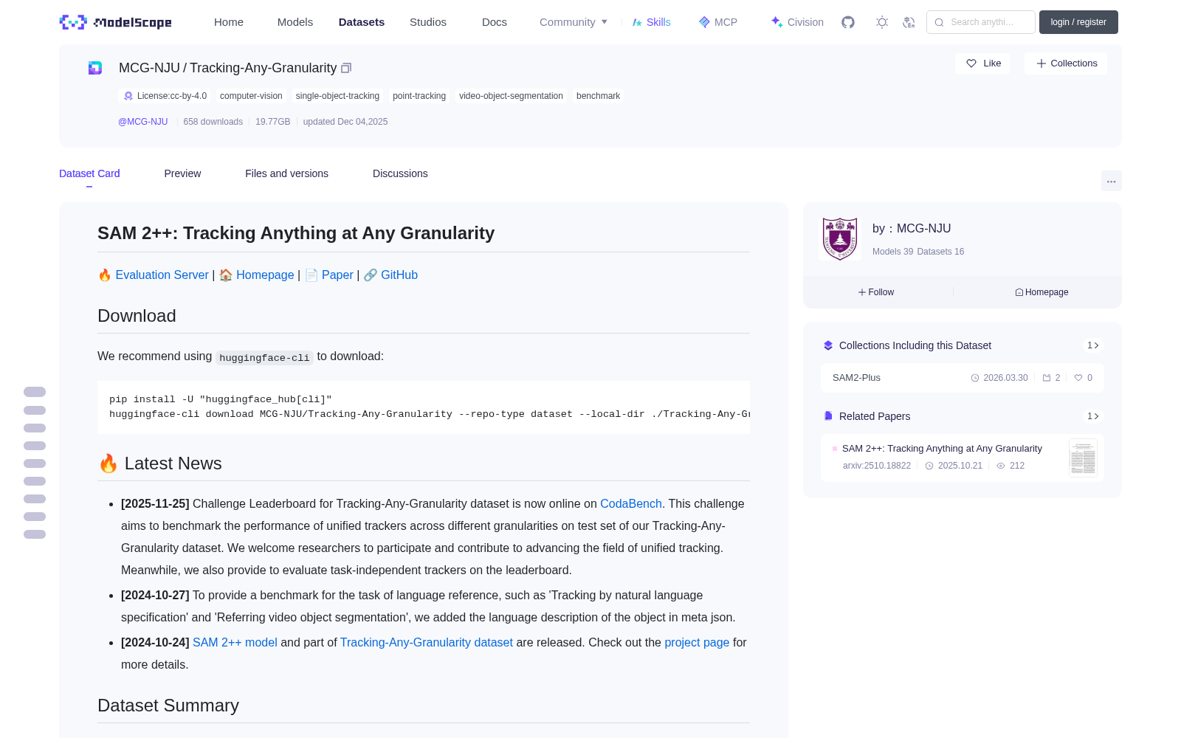Viewport: 1181px width, 738px height.
Task: Click the first outline marker on left
Action: click(35, 392)
